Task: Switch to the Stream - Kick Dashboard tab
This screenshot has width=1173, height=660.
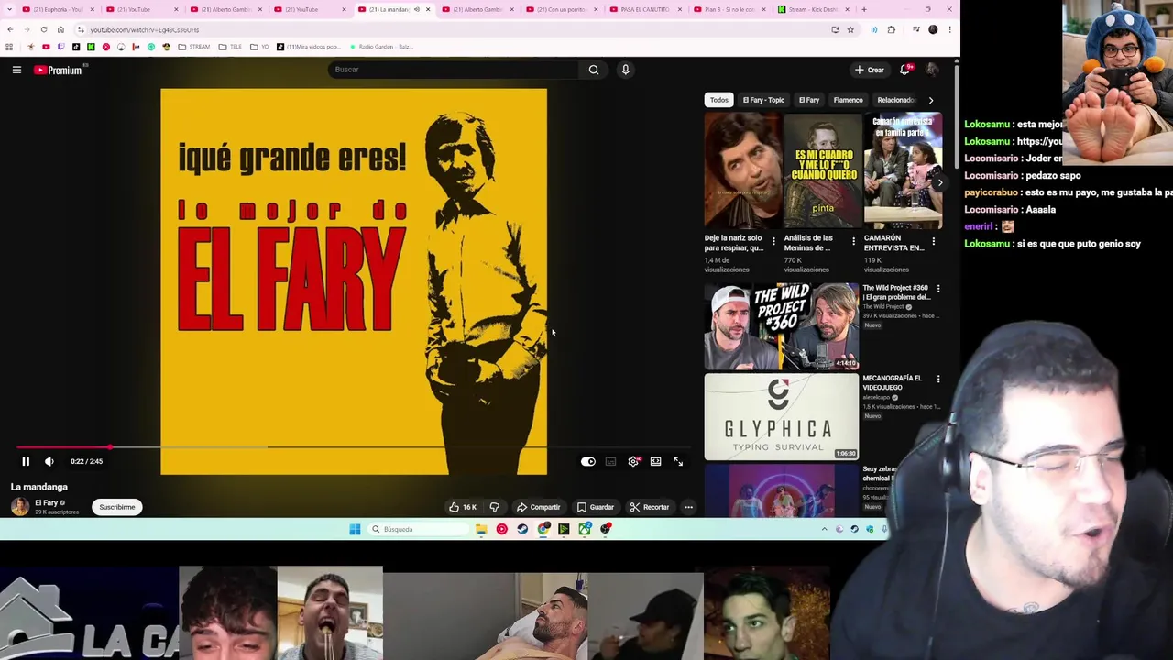Action: click(x=813, y=9)
